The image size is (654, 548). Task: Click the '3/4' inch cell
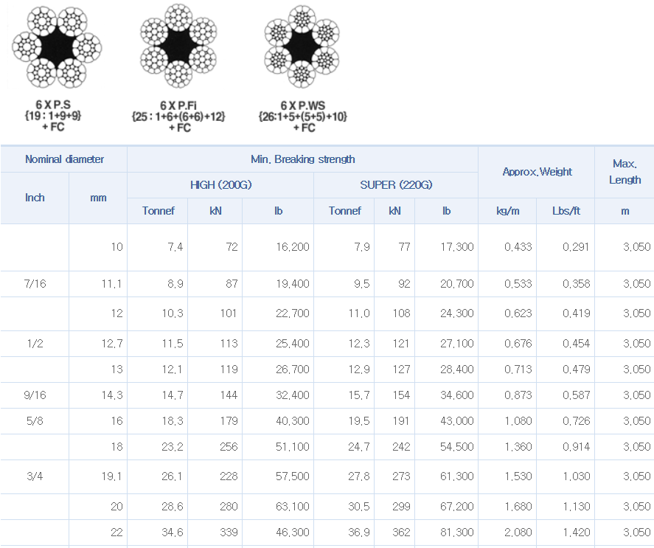[35, 476]
